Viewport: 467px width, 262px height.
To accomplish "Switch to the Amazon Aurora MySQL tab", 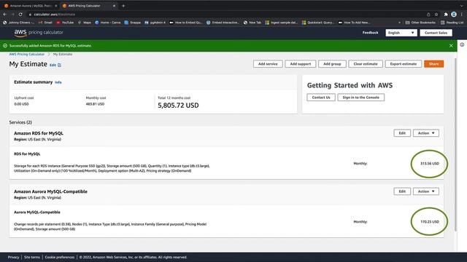I will (x=31, y=6).
